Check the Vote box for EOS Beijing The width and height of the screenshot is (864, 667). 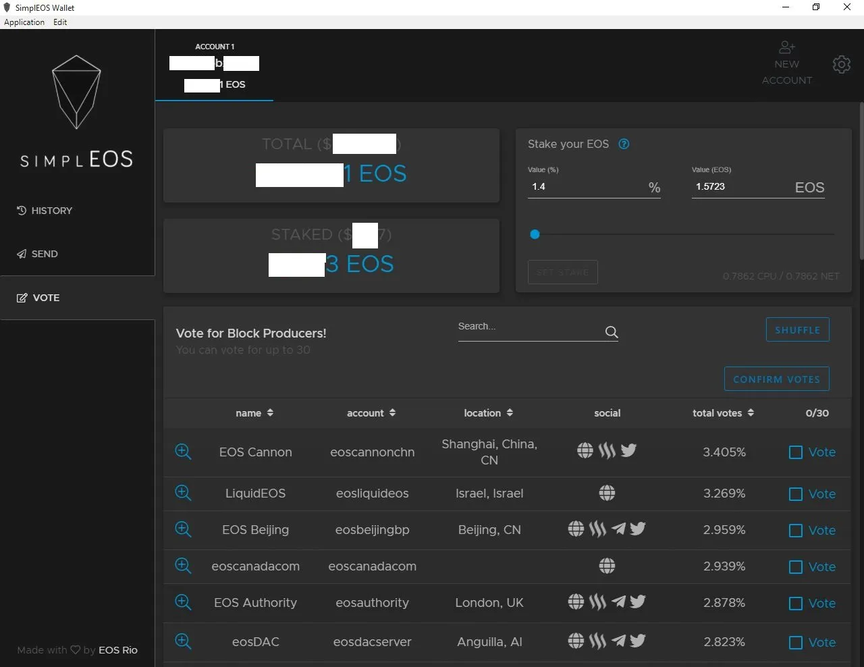pyautogui.click(x=796, y=531)
